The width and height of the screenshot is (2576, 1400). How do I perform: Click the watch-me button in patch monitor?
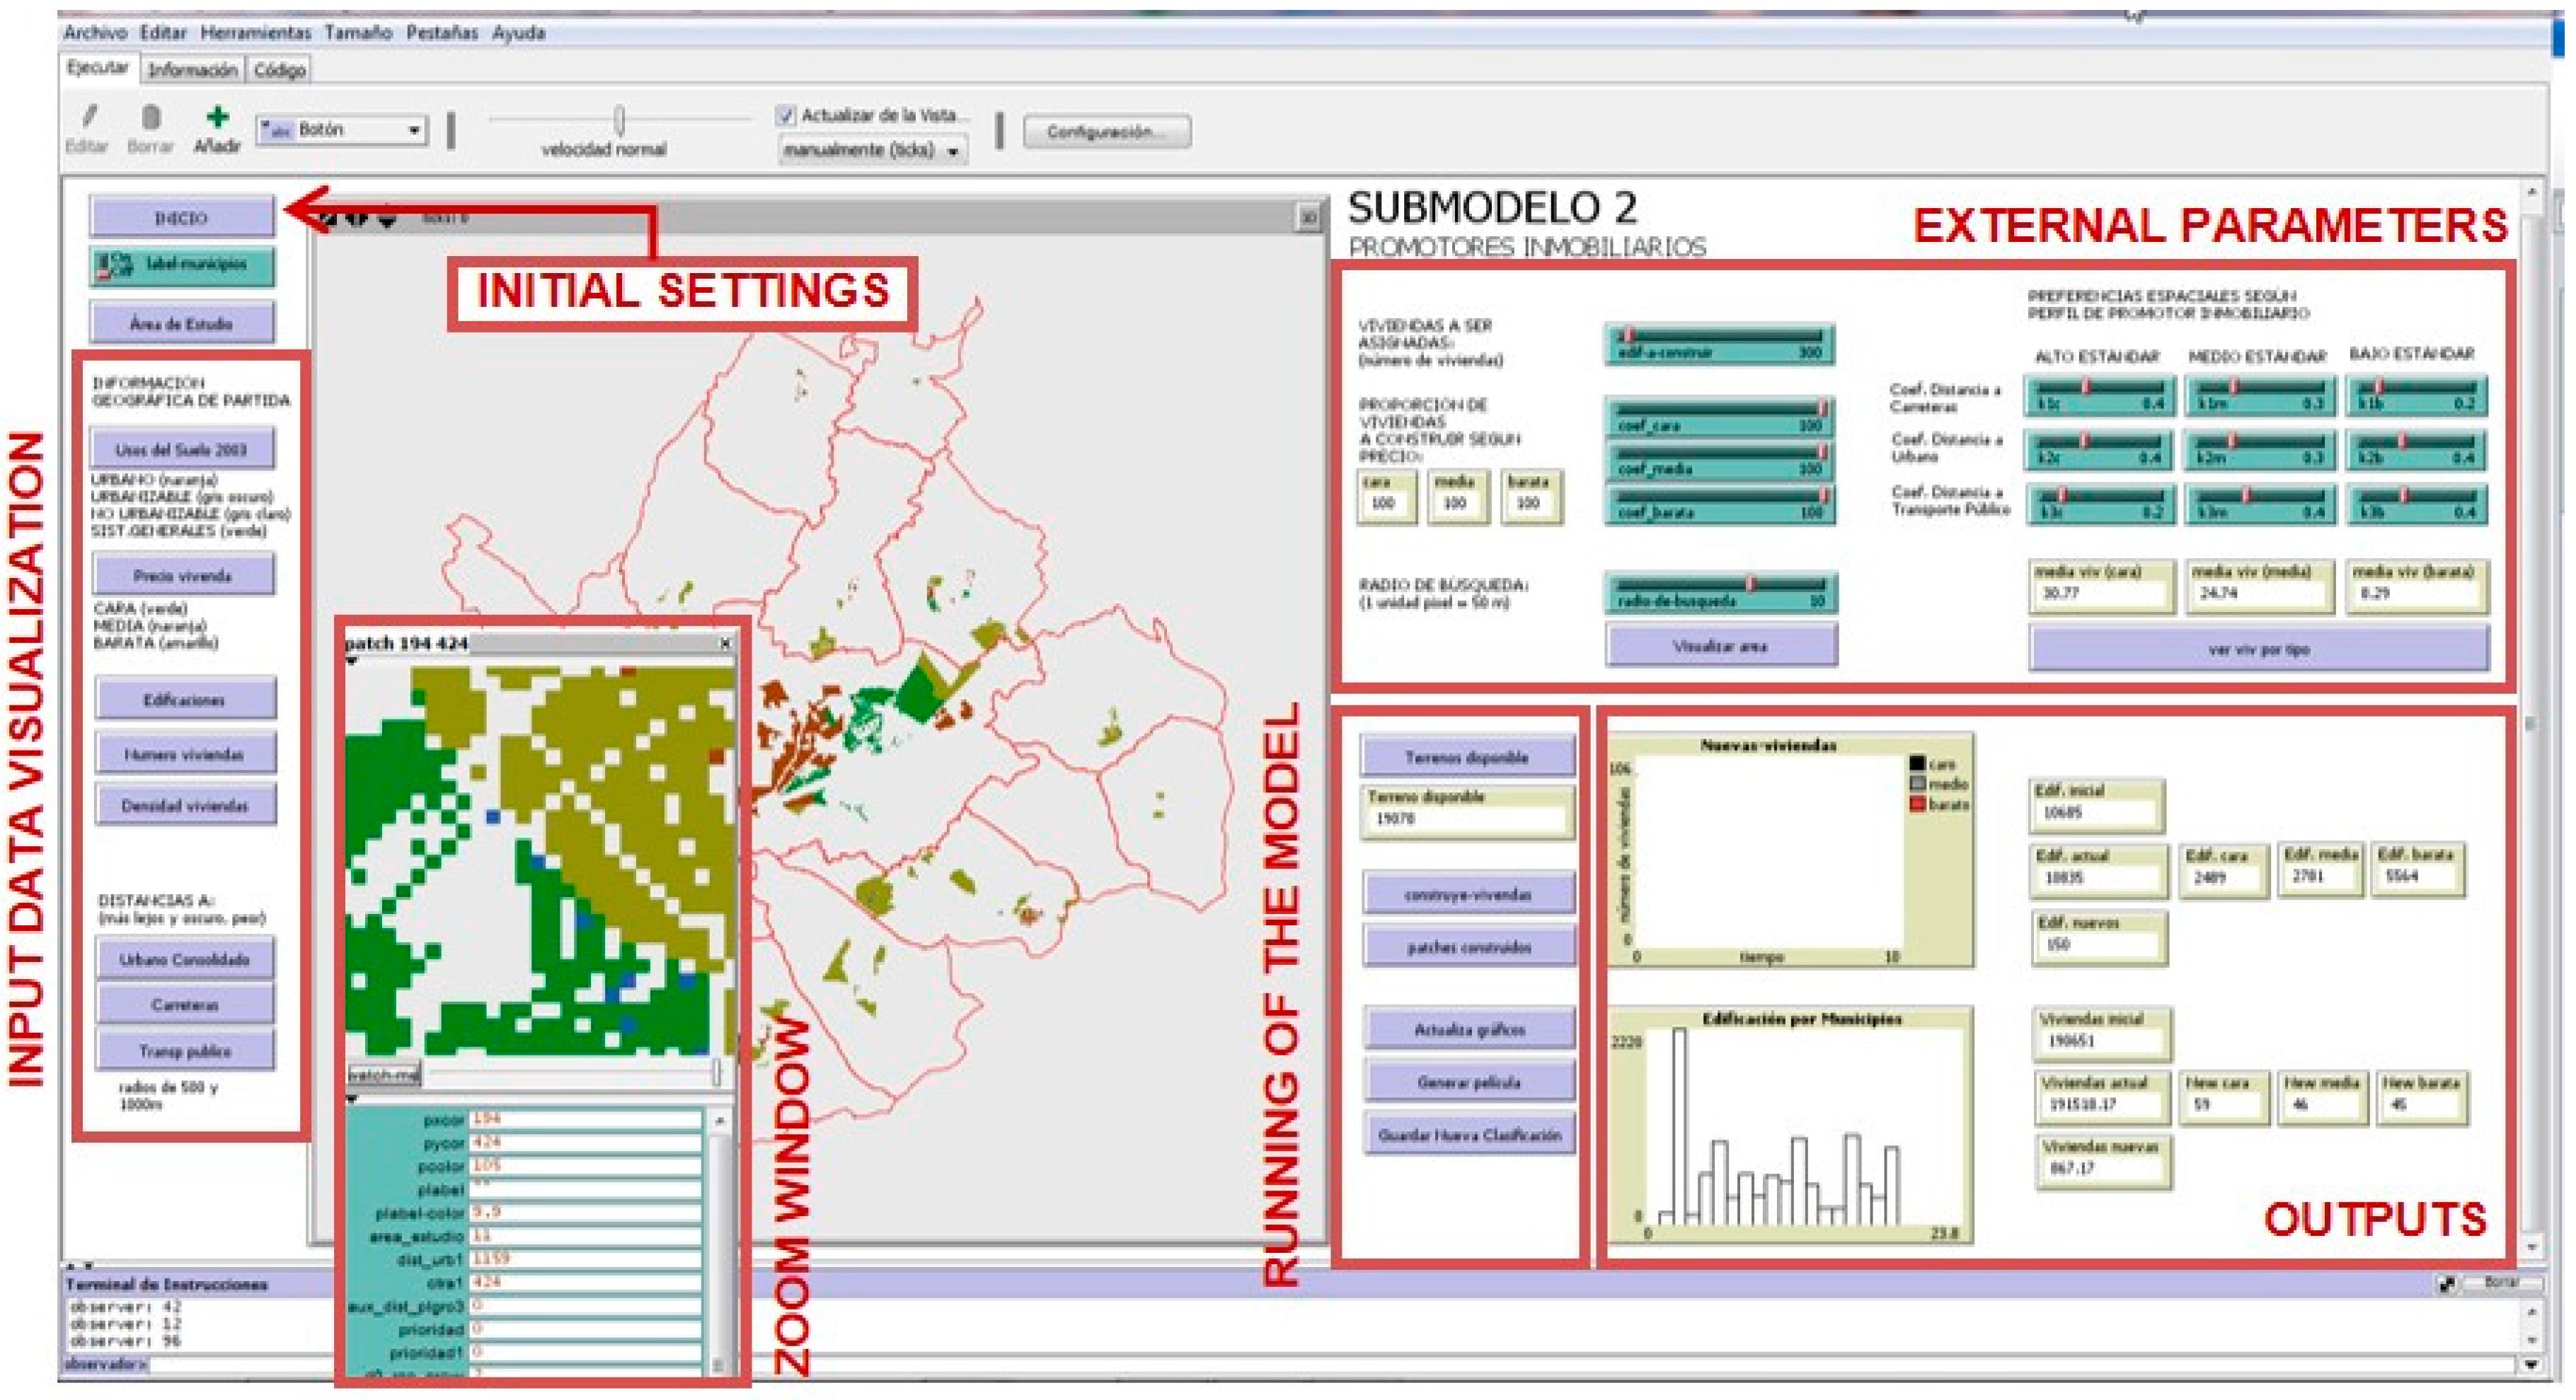click(384, 1075)
